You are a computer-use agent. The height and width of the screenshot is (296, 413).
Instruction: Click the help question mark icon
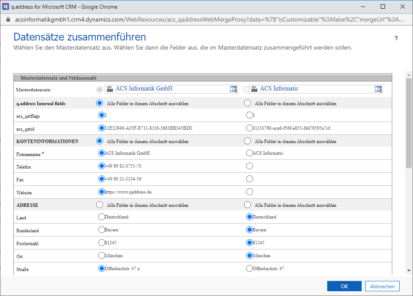[x=396, y=38]
